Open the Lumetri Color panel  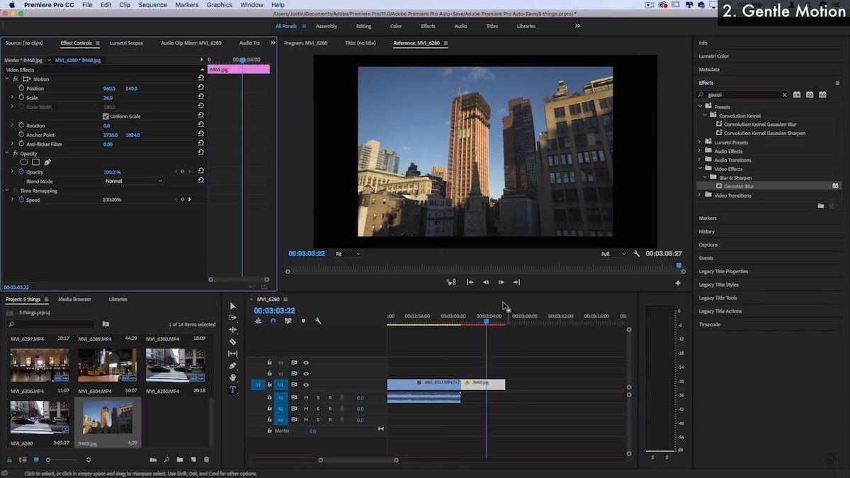click(x=714, y=56)
